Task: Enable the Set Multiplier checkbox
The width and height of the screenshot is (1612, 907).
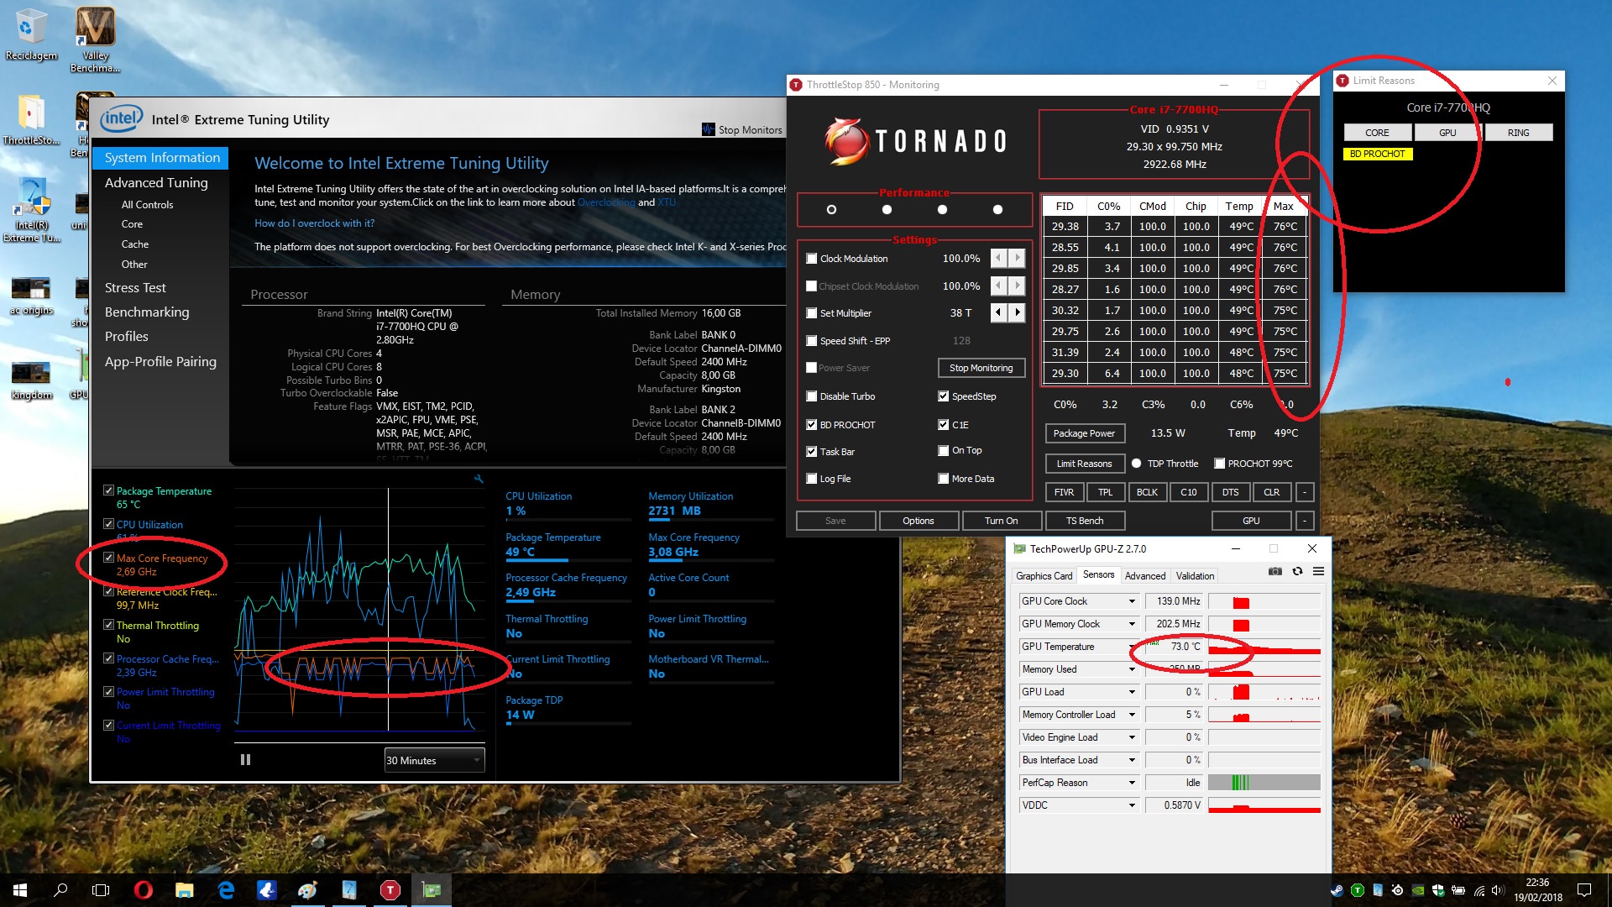Action: pos(811,312)
